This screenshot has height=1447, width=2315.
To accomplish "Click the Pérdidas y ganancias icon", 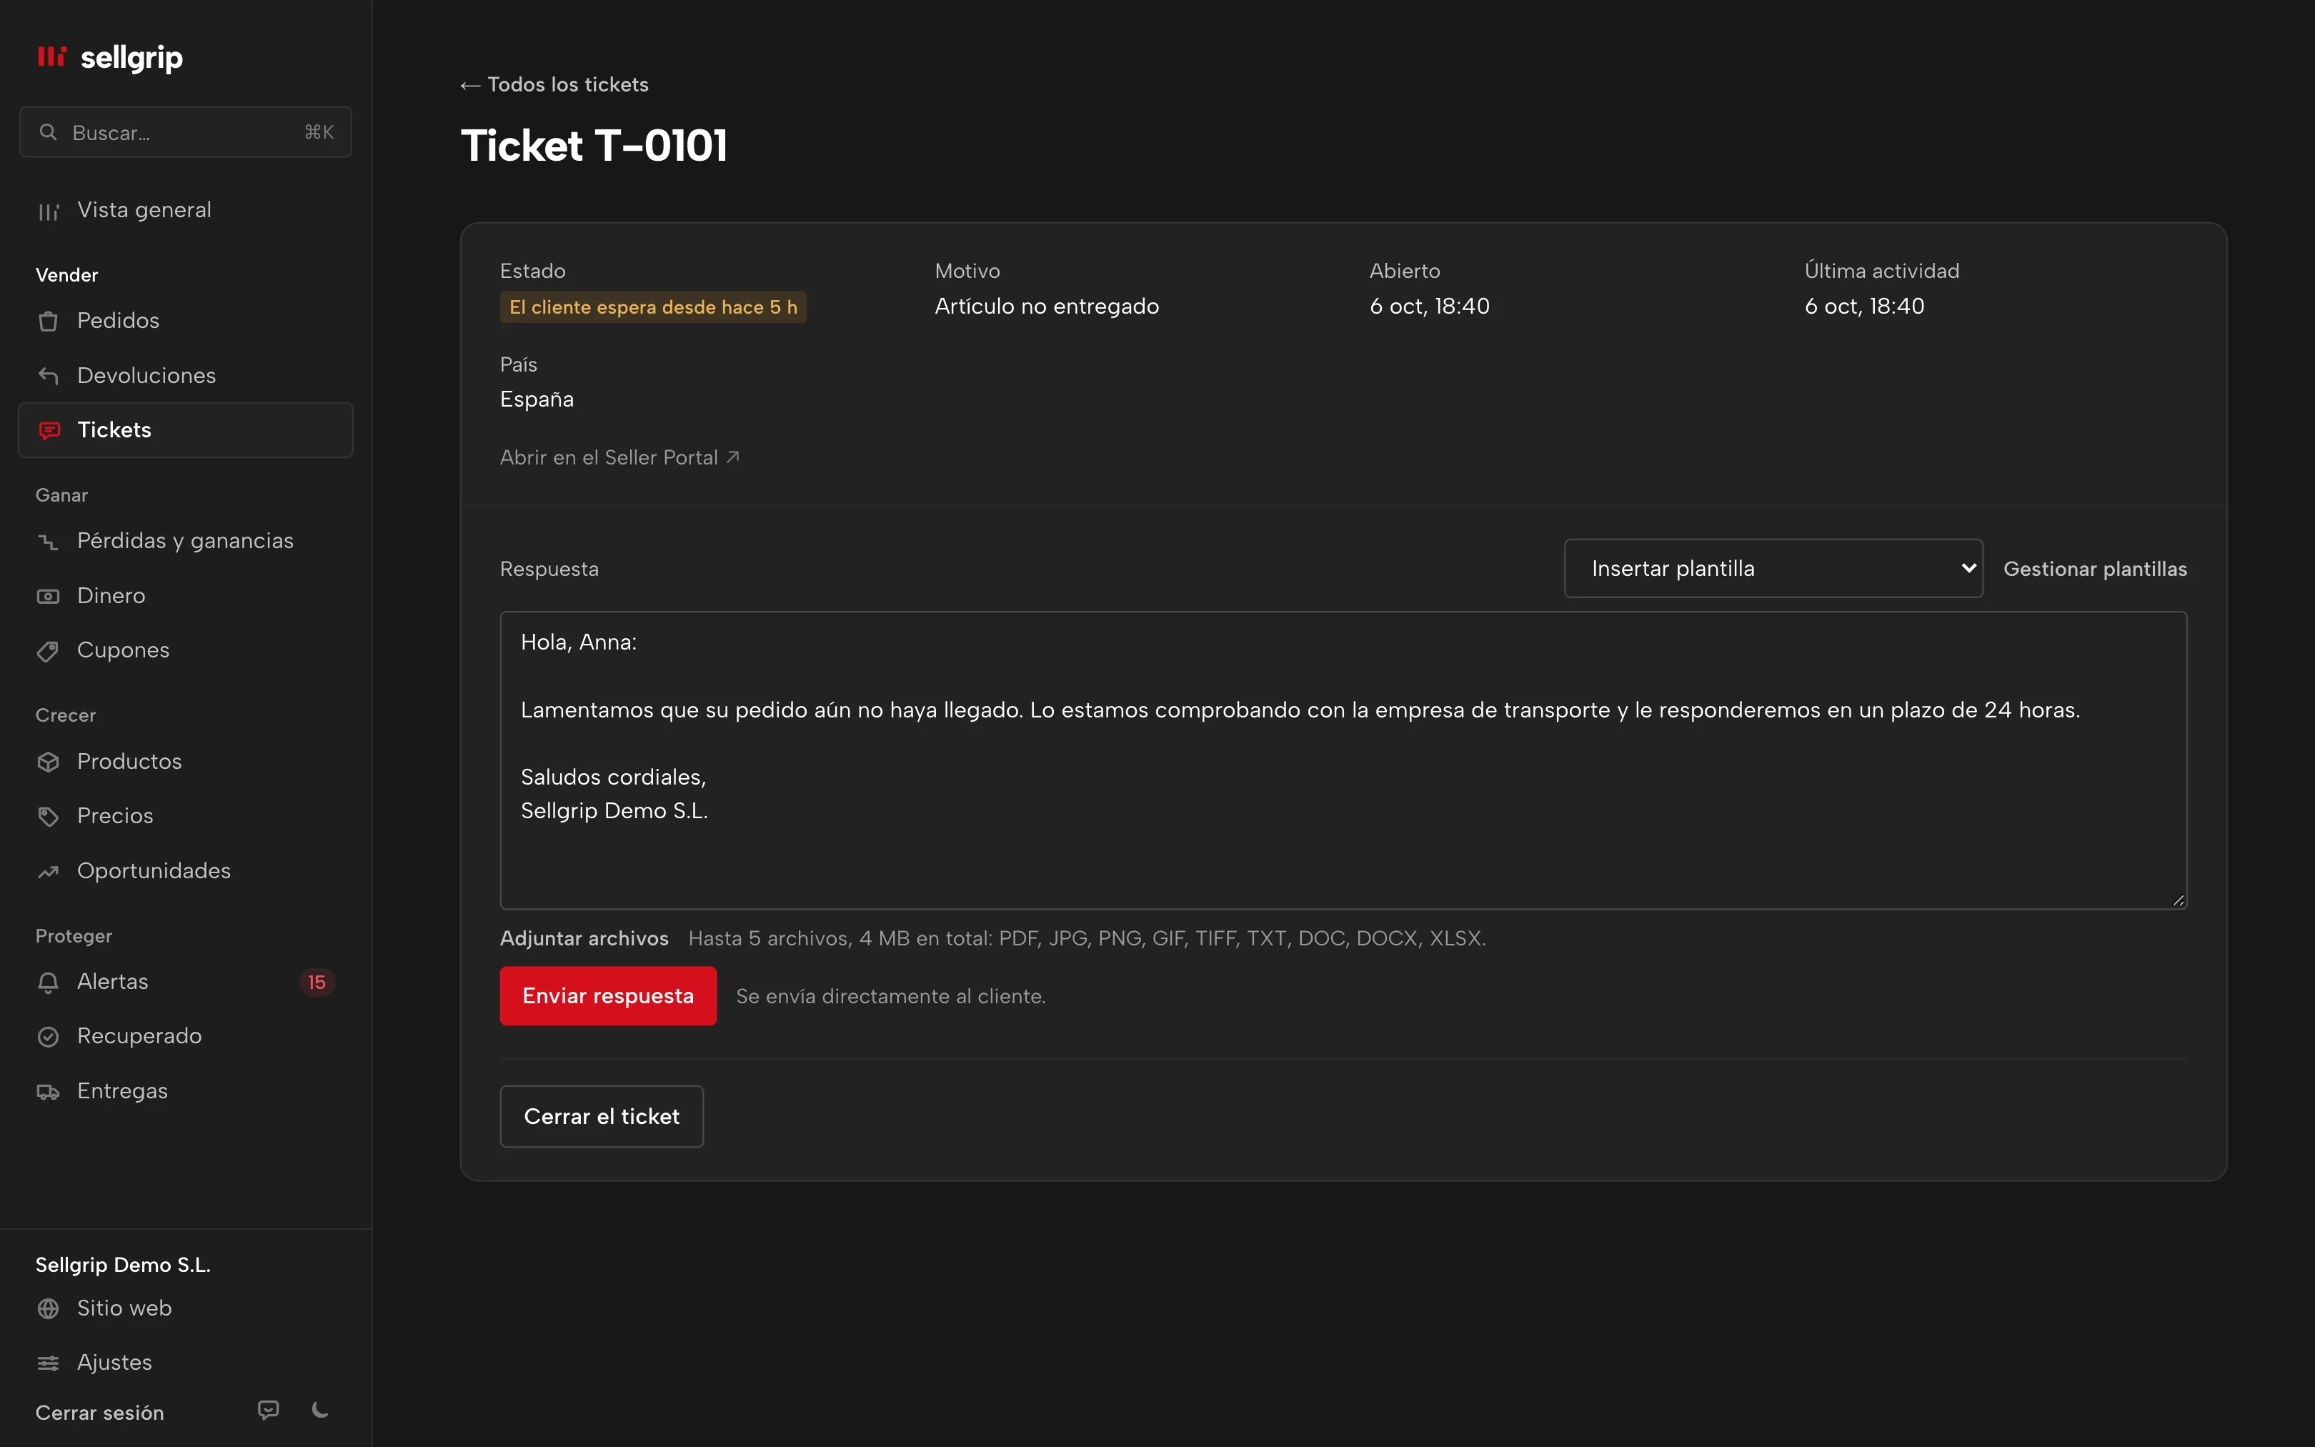I will click(x=48, y=542).
